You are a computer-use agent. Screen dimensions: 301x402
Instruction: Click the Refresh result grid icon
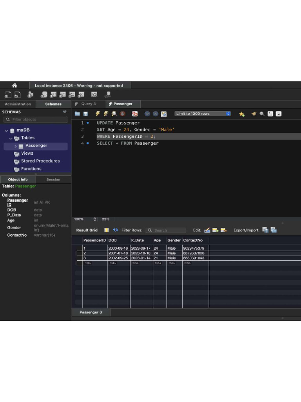point(116,230)
